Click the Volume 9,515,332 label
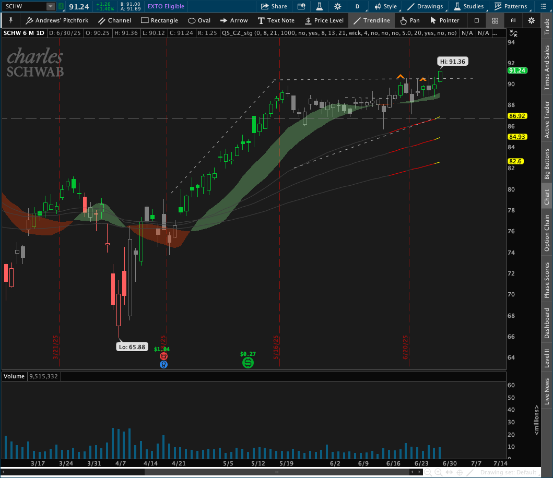This screenshot has height=478, width=553. click(x=31, y=376)
